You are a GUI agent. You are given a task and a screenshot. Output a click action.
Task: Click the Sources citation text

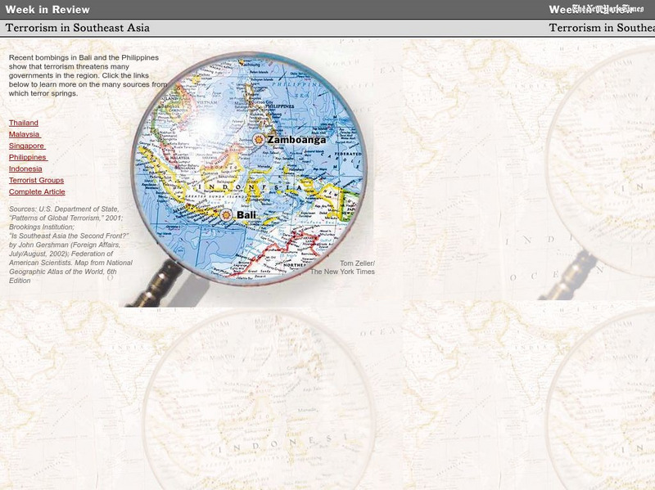click(x=71, y=245)
